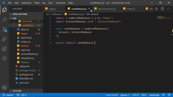Image resolution: width=173 pixels, height=97 pixels.
Task: Place cursor on the export default line
Action: (75, 43)
